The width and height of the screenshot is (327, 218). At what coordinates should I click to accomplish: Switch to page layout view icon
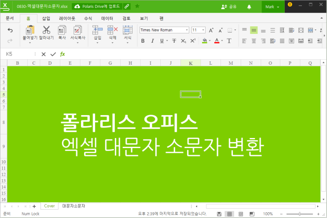(240, 214)
